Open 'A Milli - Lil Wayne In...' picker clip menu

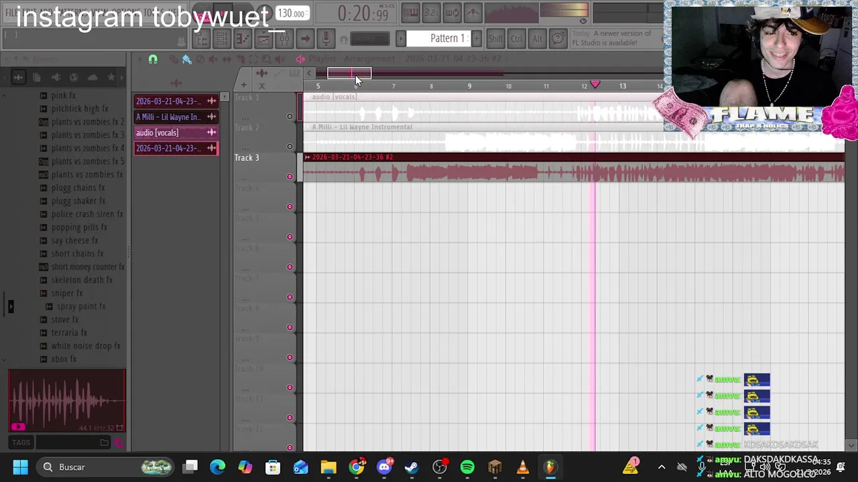(211, 116)
